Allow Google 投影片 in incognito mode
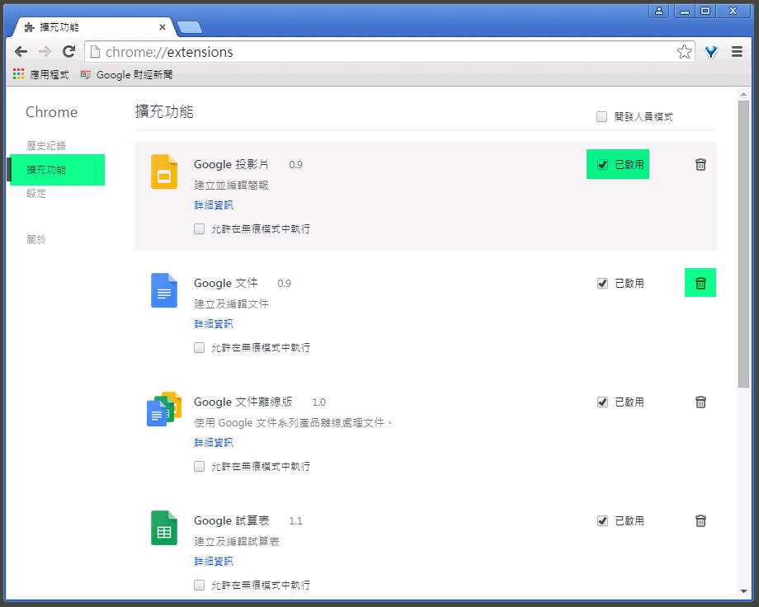 (x=199, y=229)
